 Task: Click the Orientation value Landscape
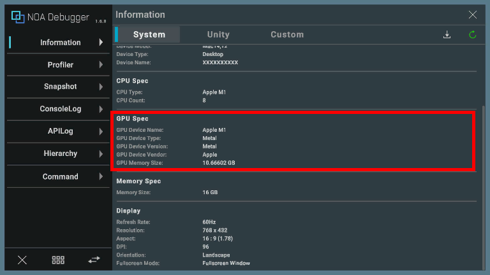click(216, 255)
